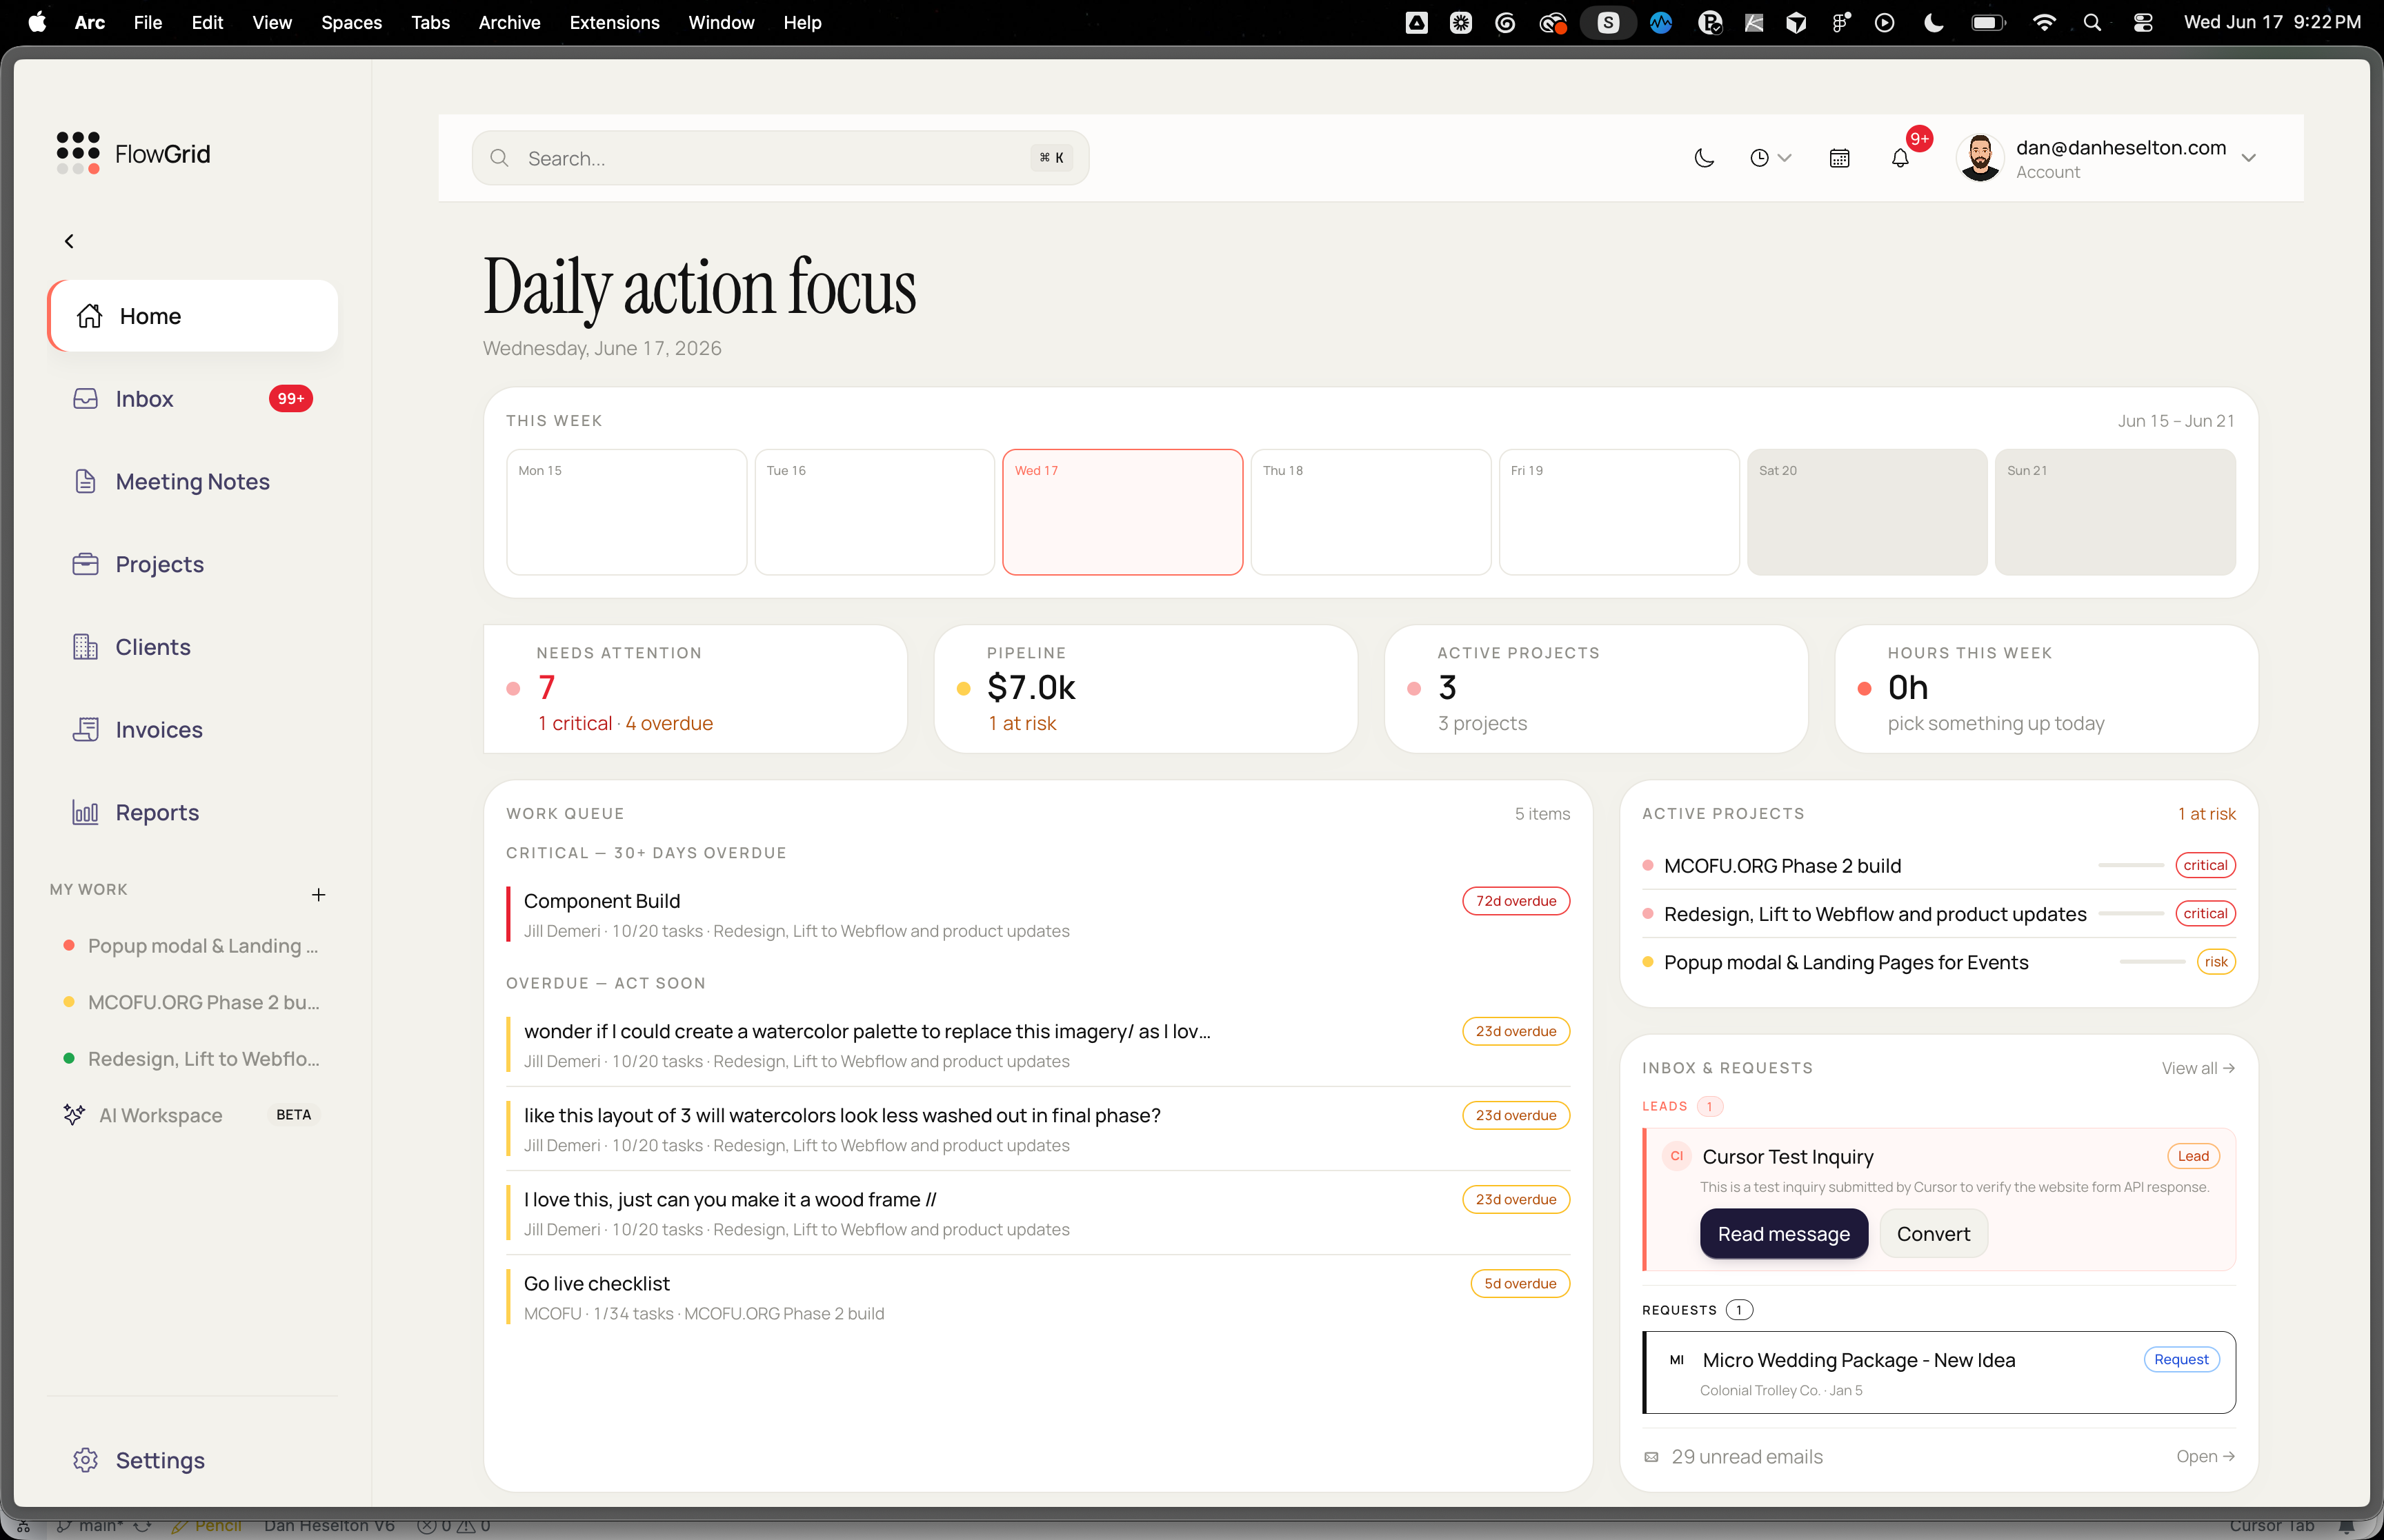
Task: Click View all in Inbox & Requests
Action: click(x=2198, y=1068)
